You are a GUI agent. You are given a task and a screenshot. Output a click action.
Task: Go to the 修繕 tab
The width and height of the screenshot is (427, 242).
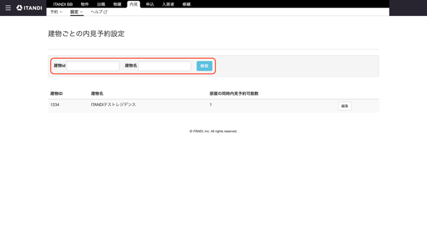[187, 4]
